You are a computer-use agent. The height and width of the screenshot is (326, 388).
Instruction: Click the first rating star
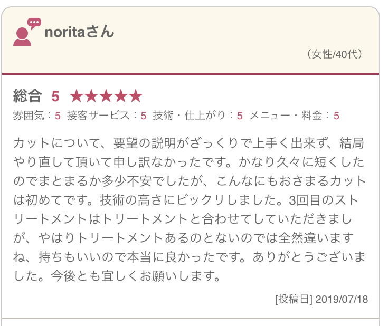tap(77, 96)
